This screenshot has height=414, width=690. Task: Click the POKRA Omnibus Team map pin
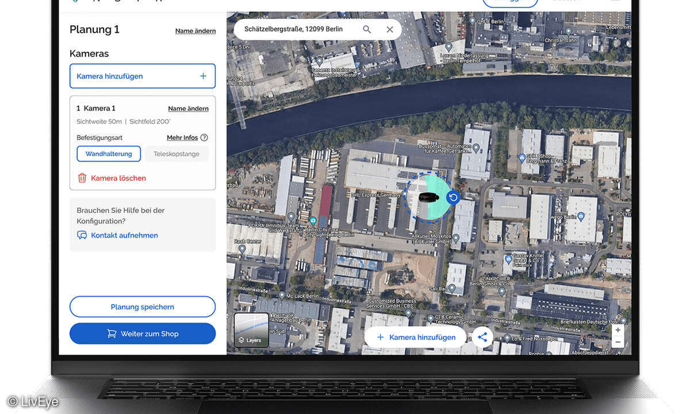click(291, 216)
